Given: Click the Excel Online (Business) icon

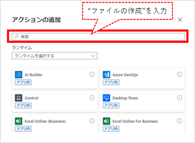Looking at the screenshot, I should [18, 121].
